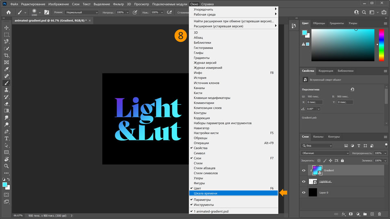Select the Clone Stamp tool

point(6,90)
